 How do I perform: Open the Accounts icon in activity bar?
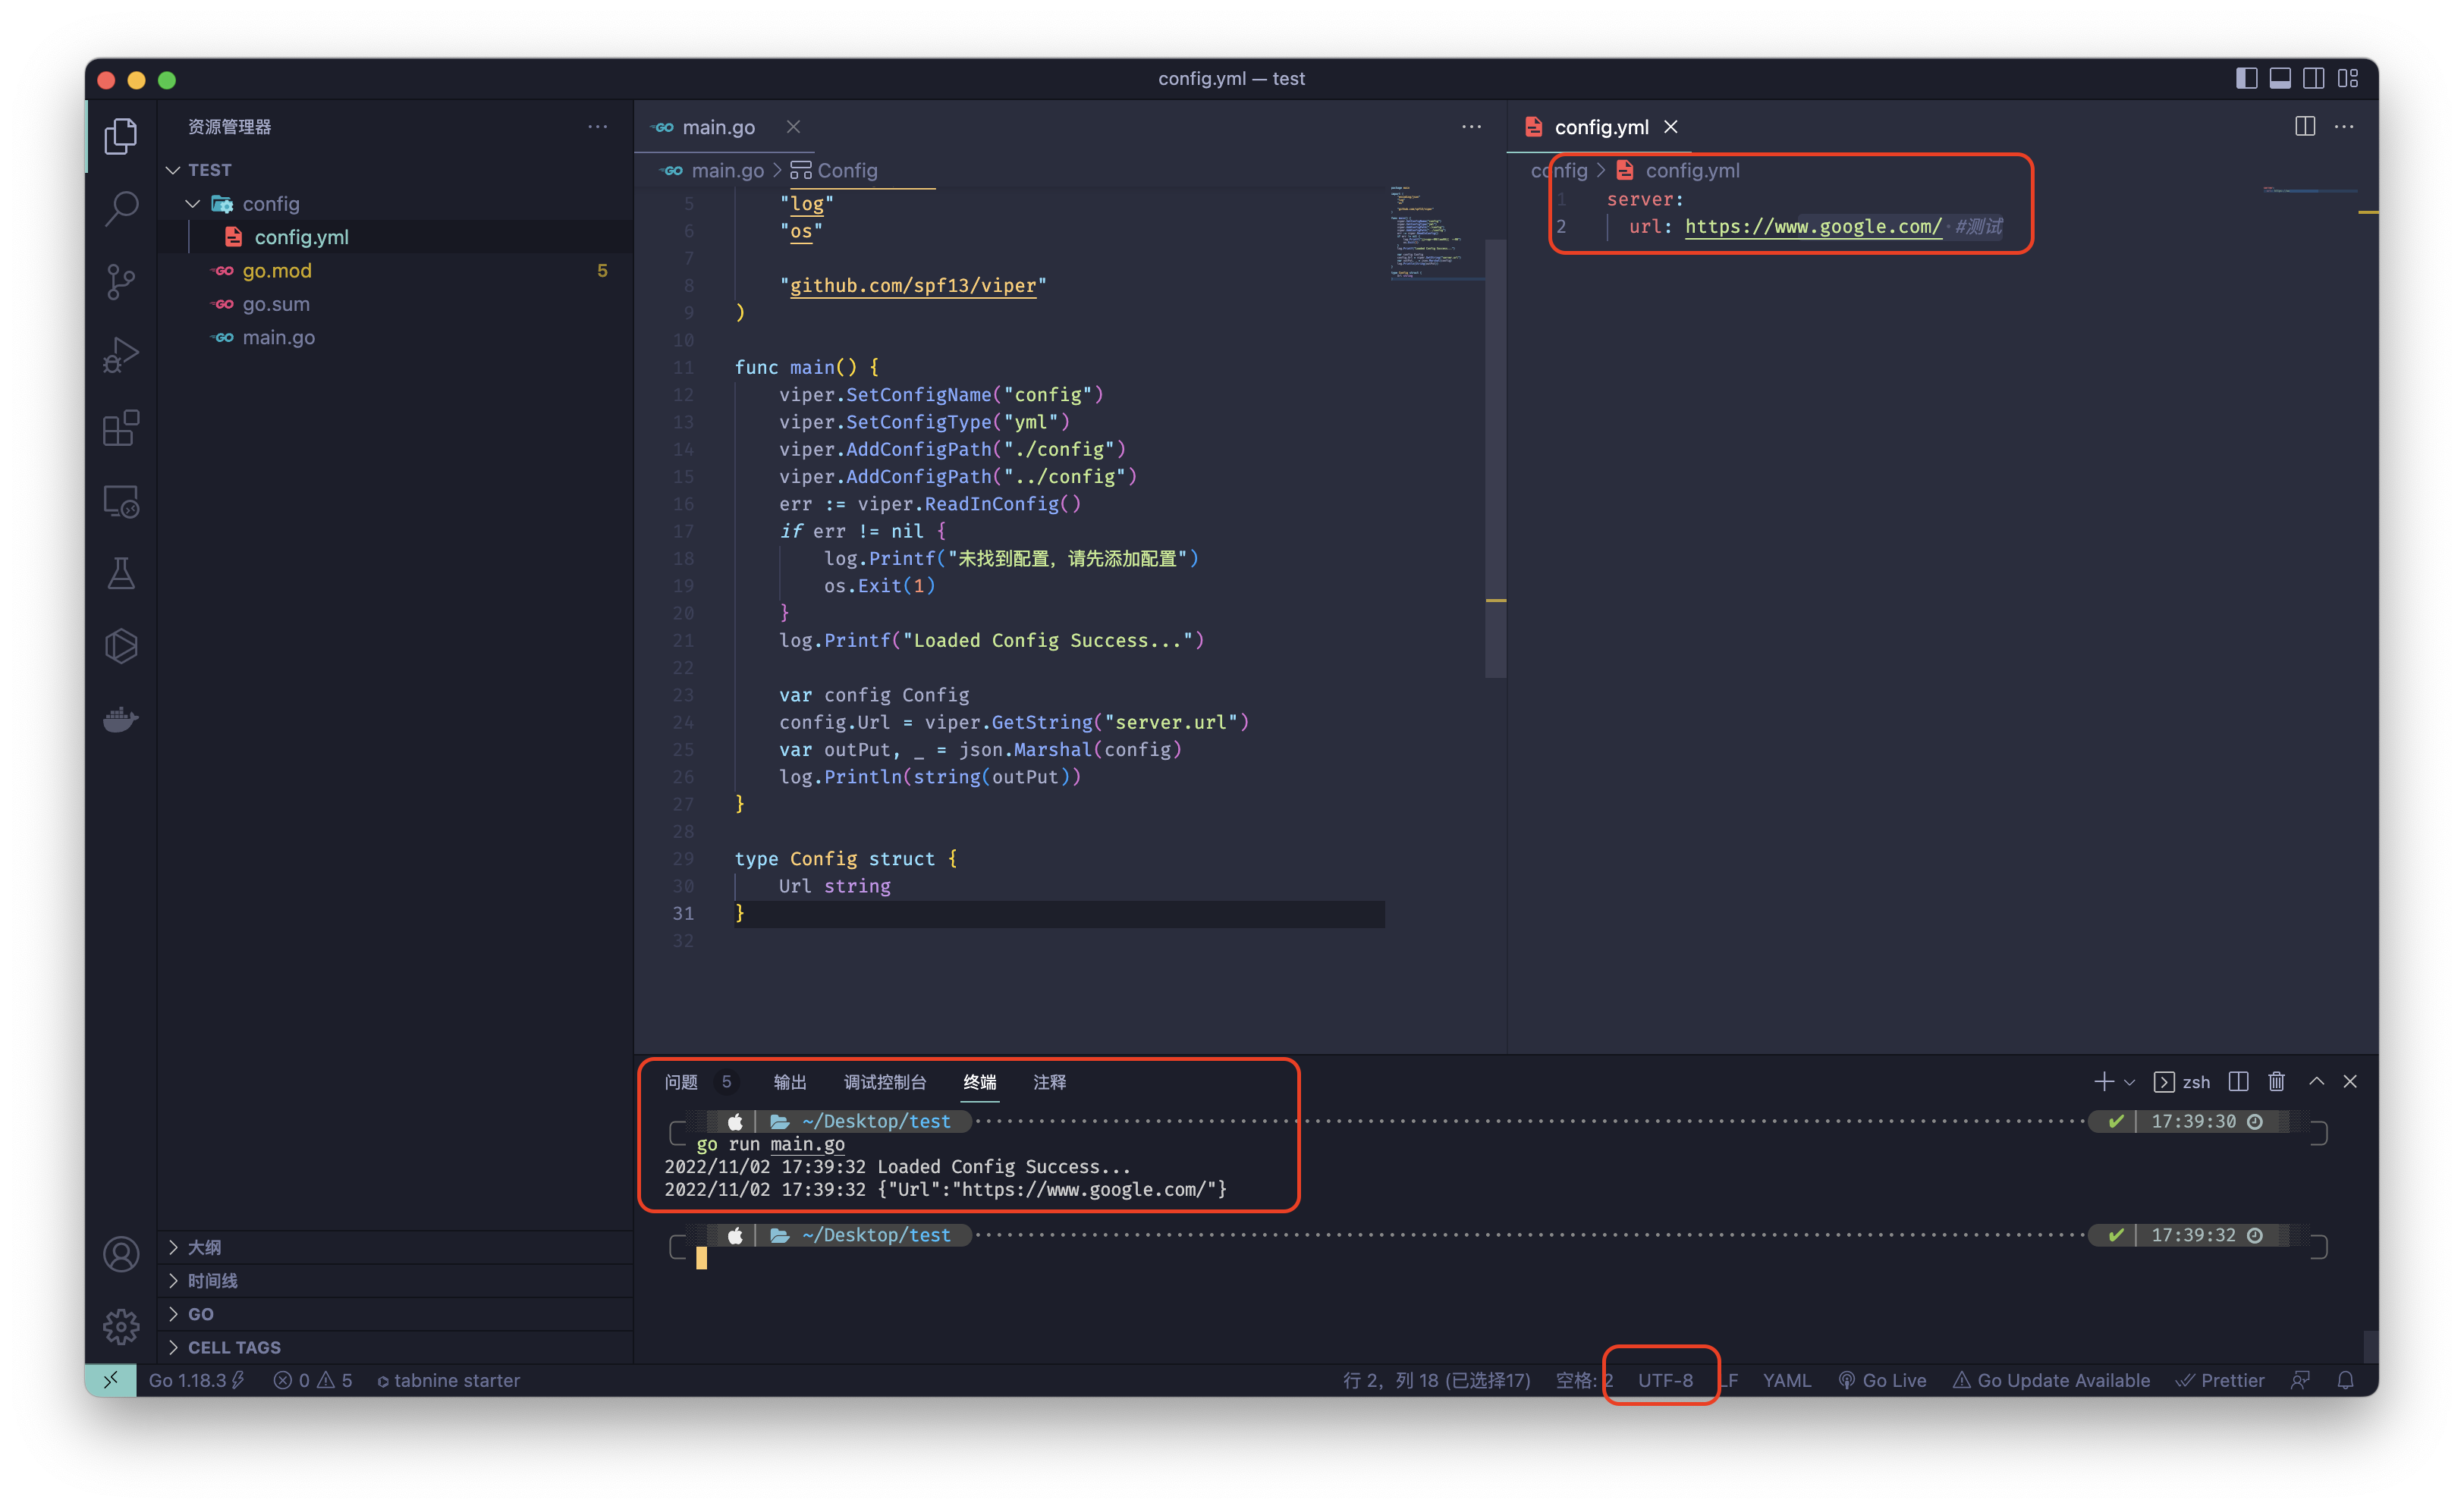[x=121, y=1253]
